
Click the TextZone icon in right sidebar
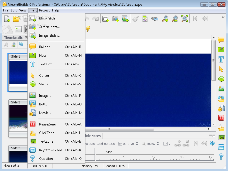coord(221,137)
